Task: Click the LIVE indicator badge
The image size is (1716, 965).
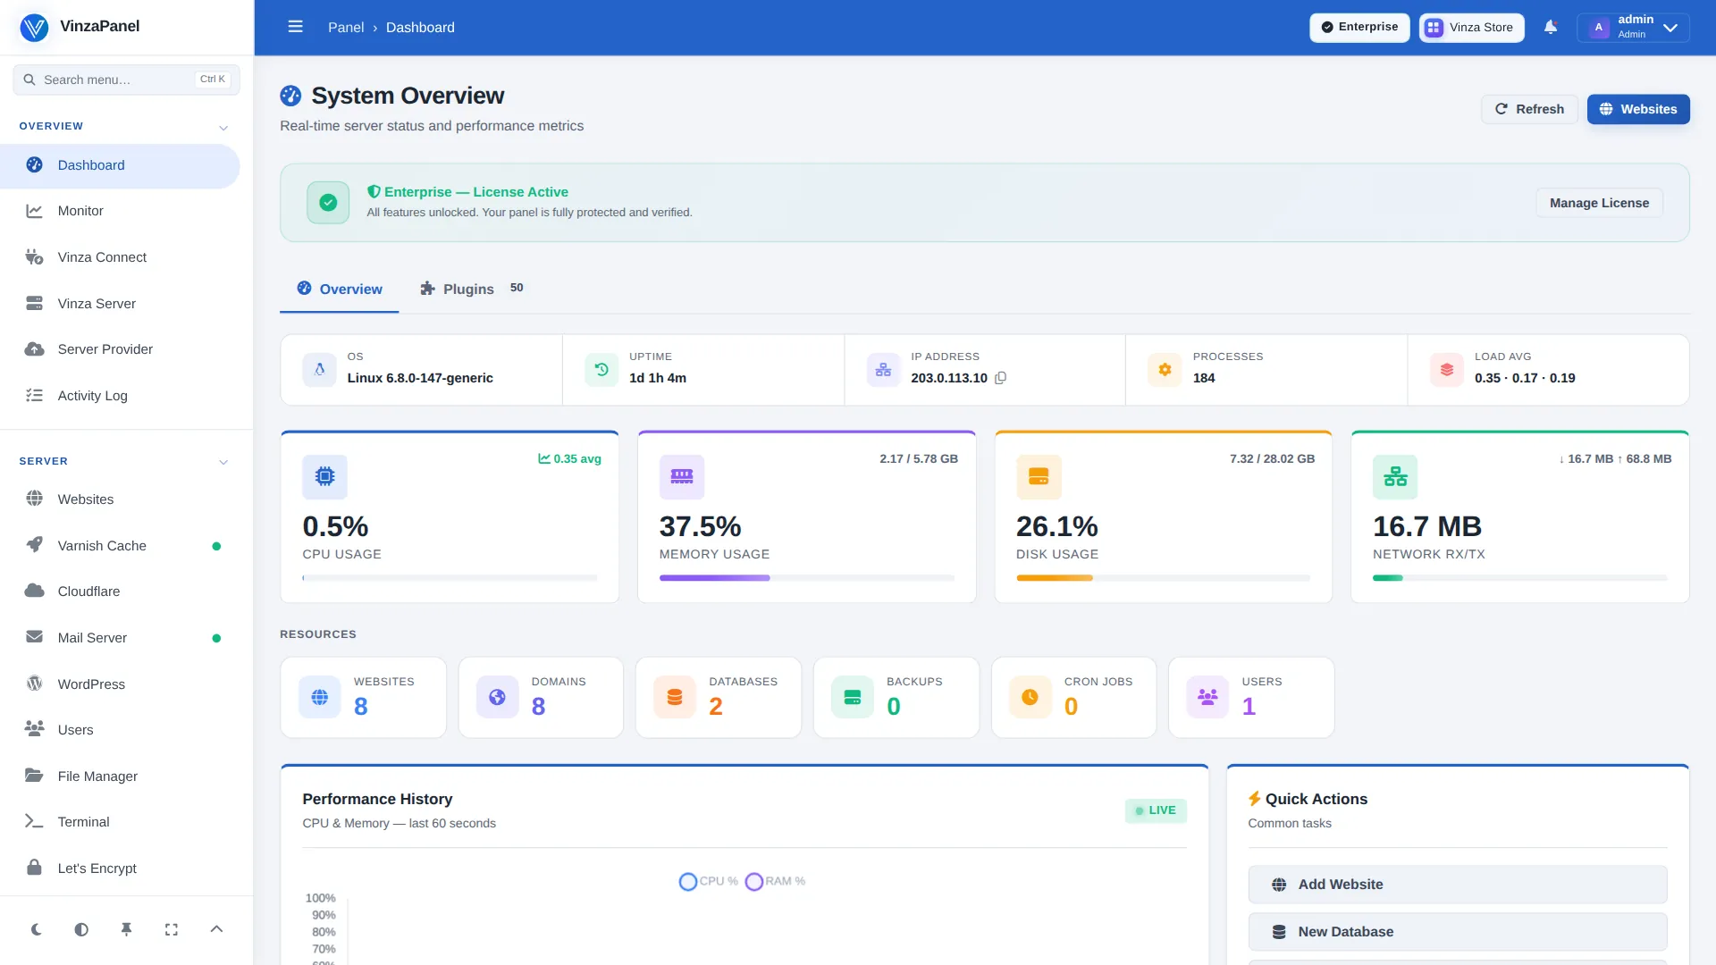Action: pos(1156,810)
